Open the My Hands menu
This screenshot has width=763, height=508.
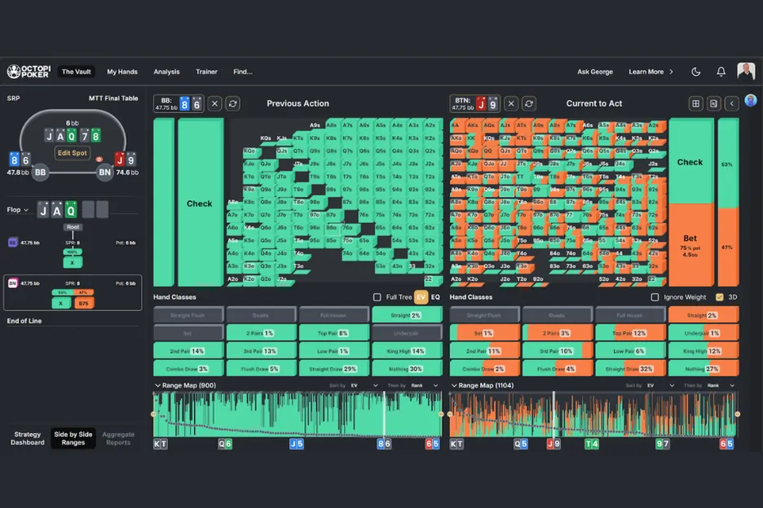coord(122,72)
